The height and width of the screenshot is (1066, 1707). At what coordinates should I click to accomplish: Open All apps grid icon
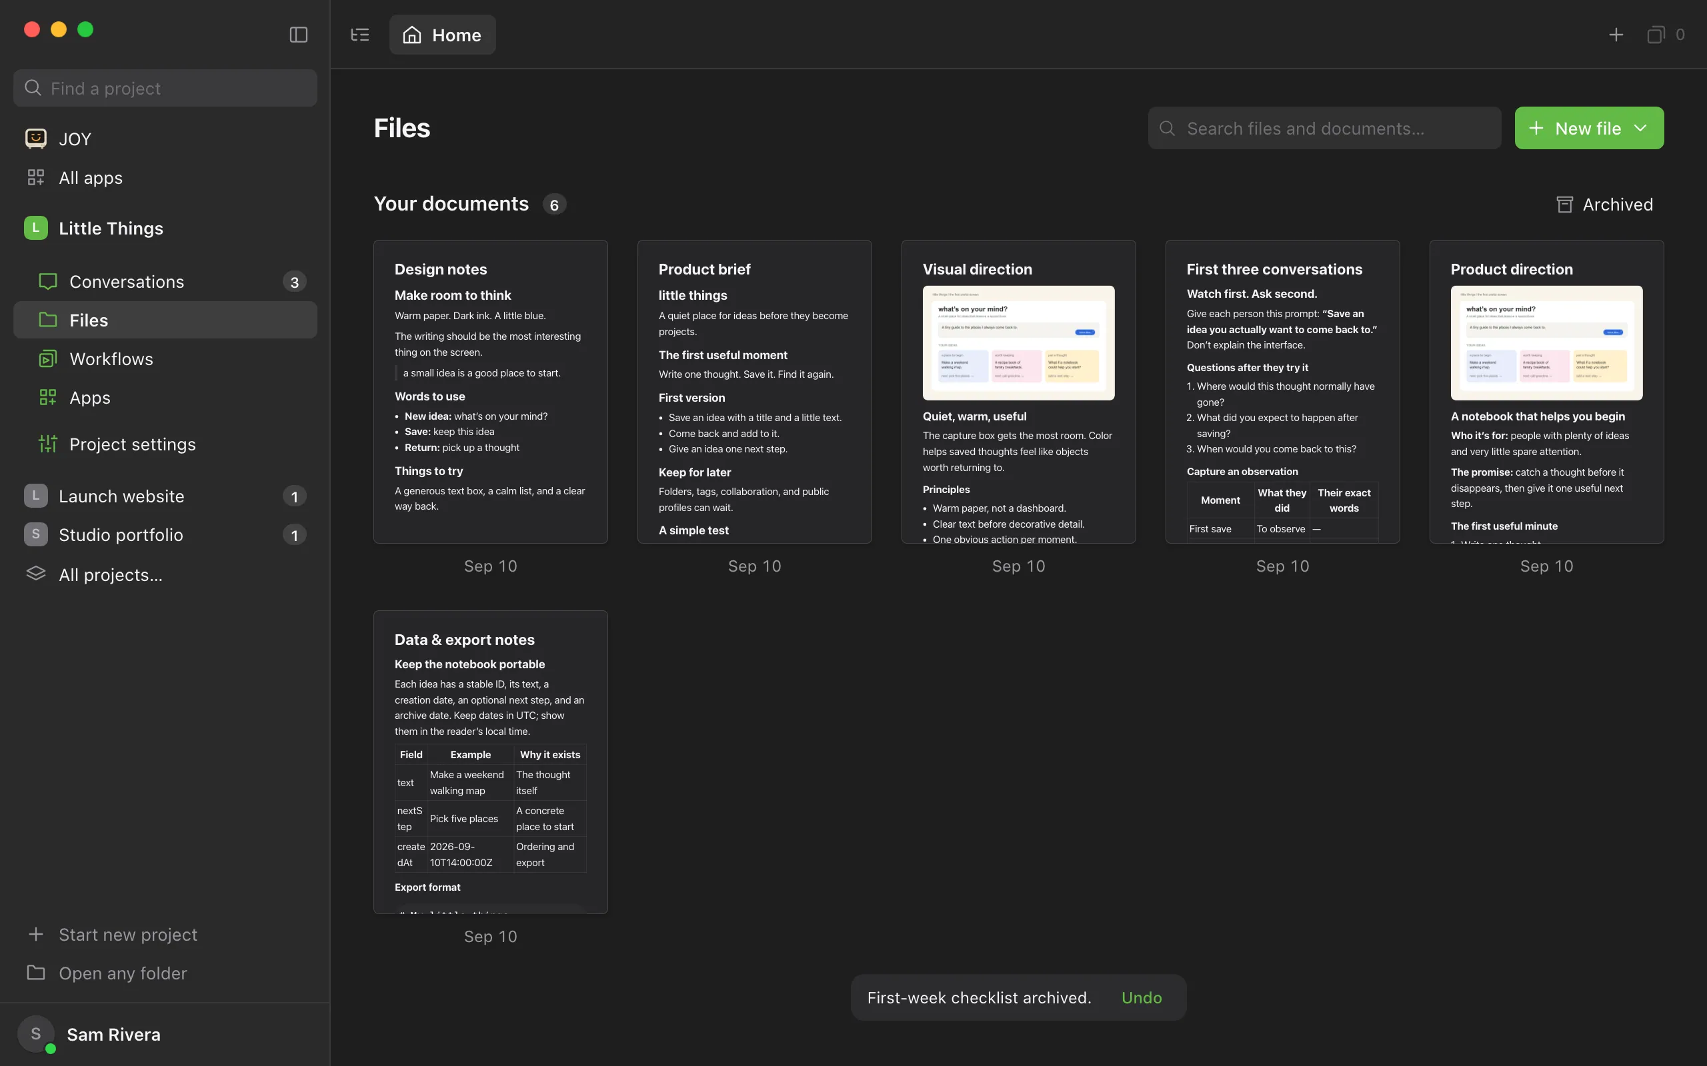[x=36, y=178]
